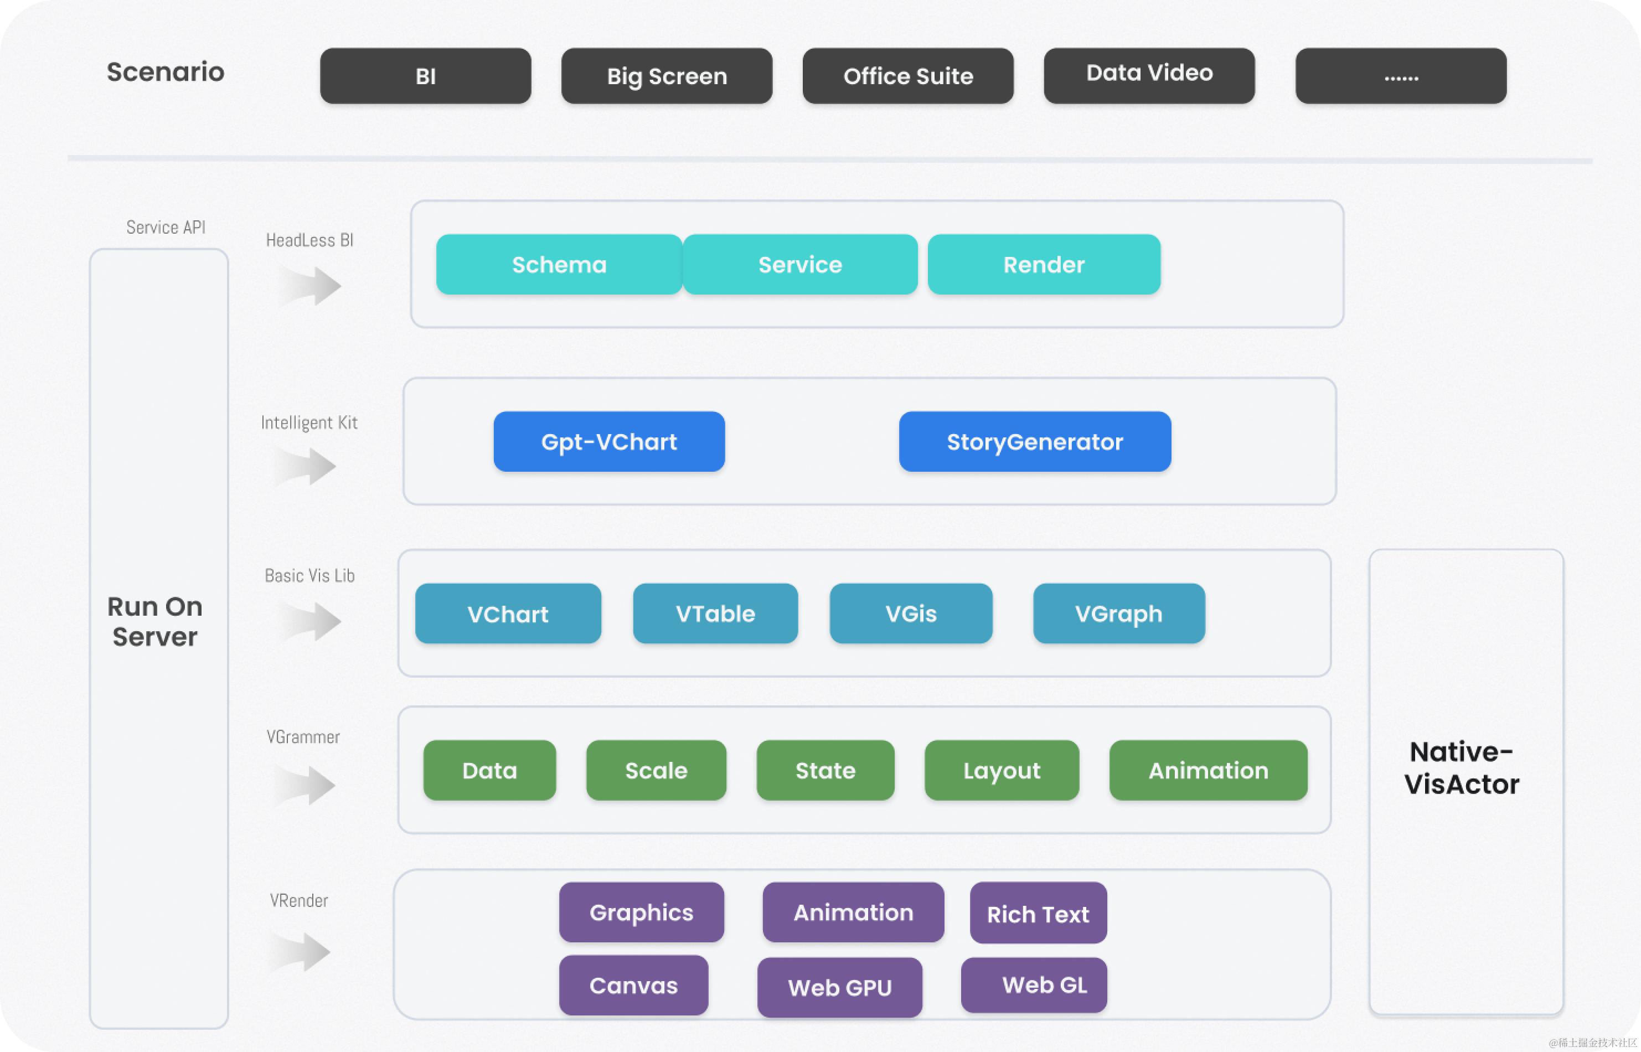Click the arrow icon under Basic Vis Lib
Viewport: 1641px width, 1052px height.
(x=310, y=621)
